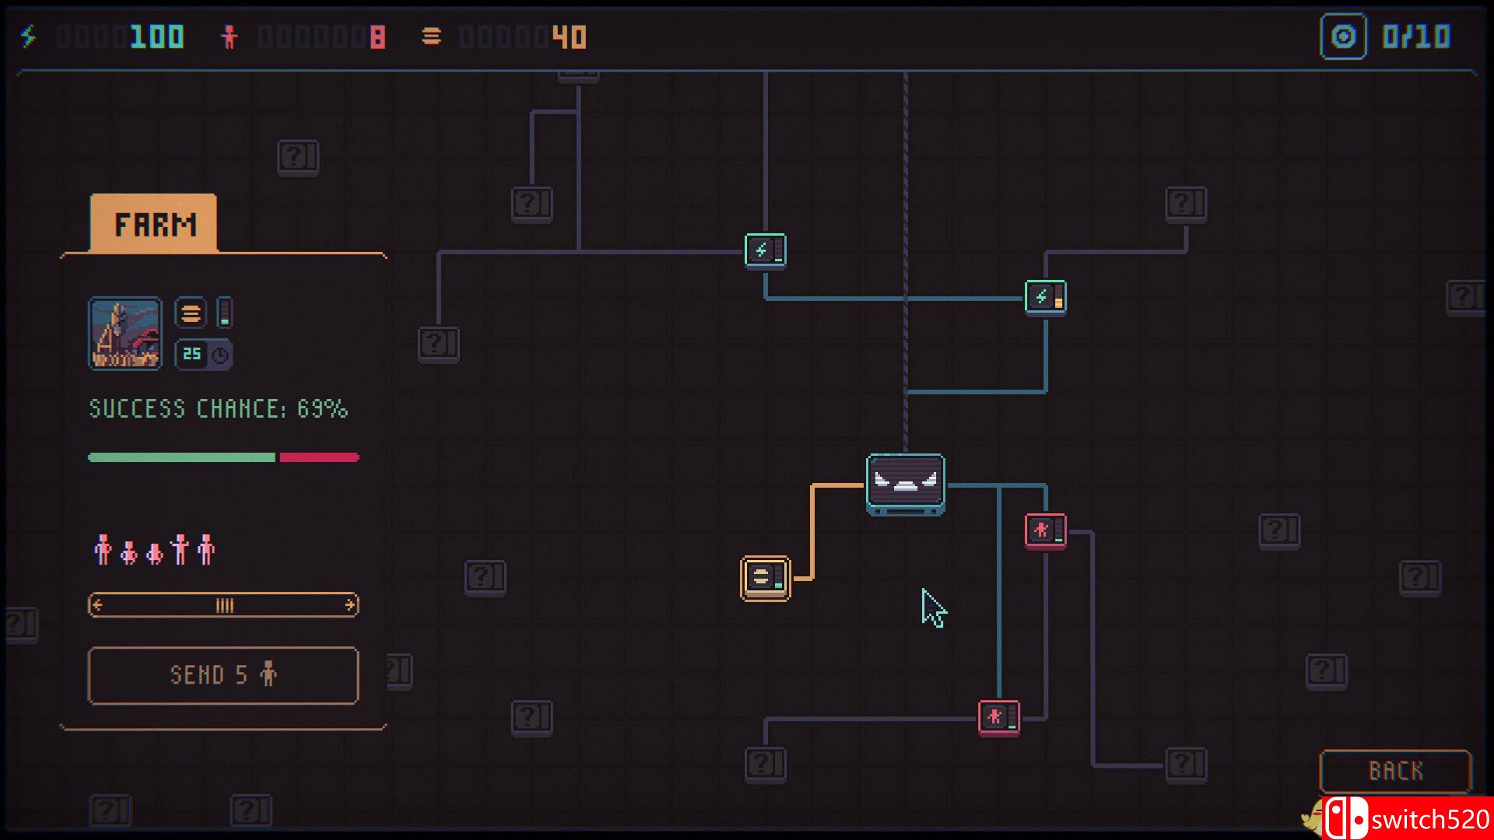This screenshot has width=1494, height=840.
Task: Click the angry face enemy node
Action: coord(904,483)
